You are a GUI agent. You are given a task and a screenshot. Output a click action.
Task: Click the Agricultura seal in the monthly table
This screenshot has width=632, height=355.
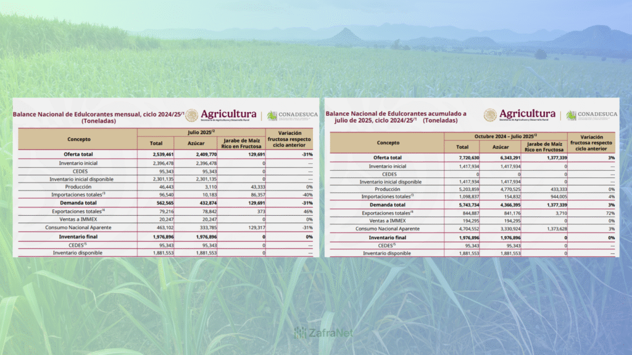coord(192,115)
